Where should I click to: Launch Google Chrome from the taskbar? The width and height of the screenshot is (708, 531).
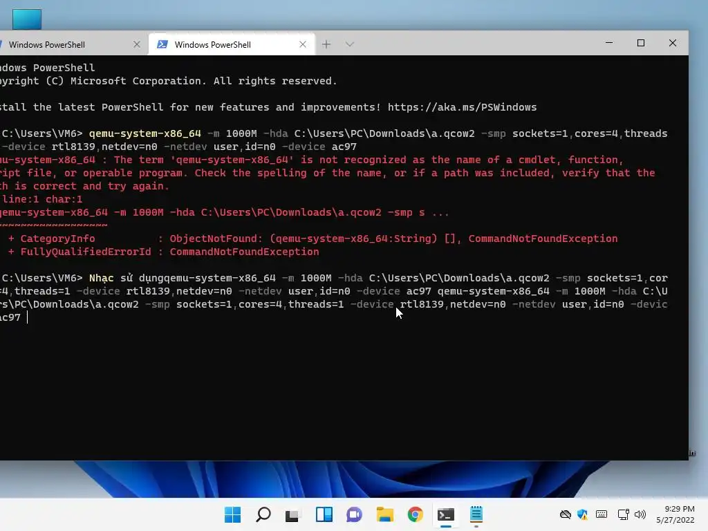(415, 514)
